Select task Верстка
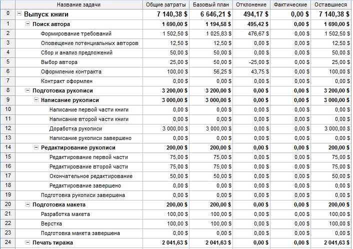The width and height of the screenshot is (353, 249). coord(51,223)
